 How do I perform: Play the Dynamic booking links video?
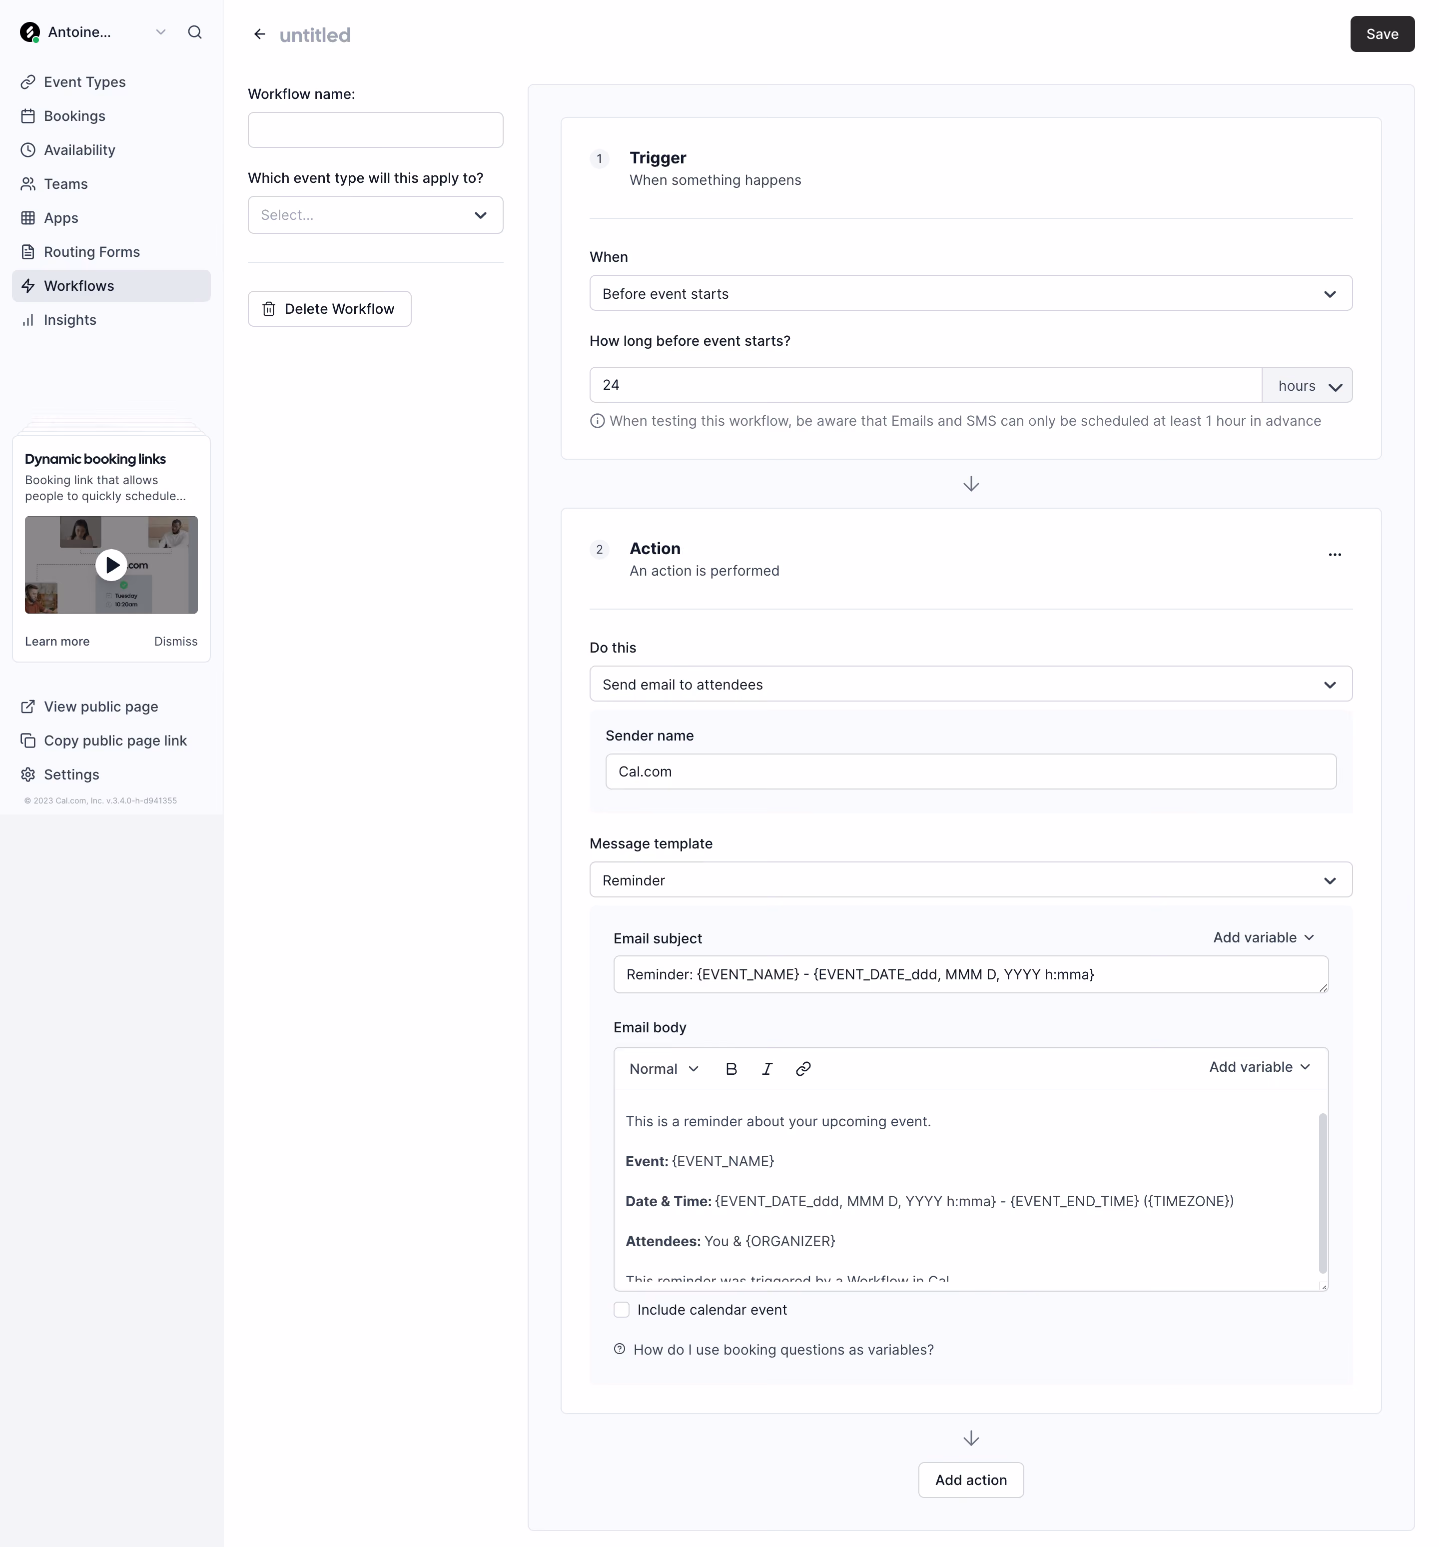[111, 565]
